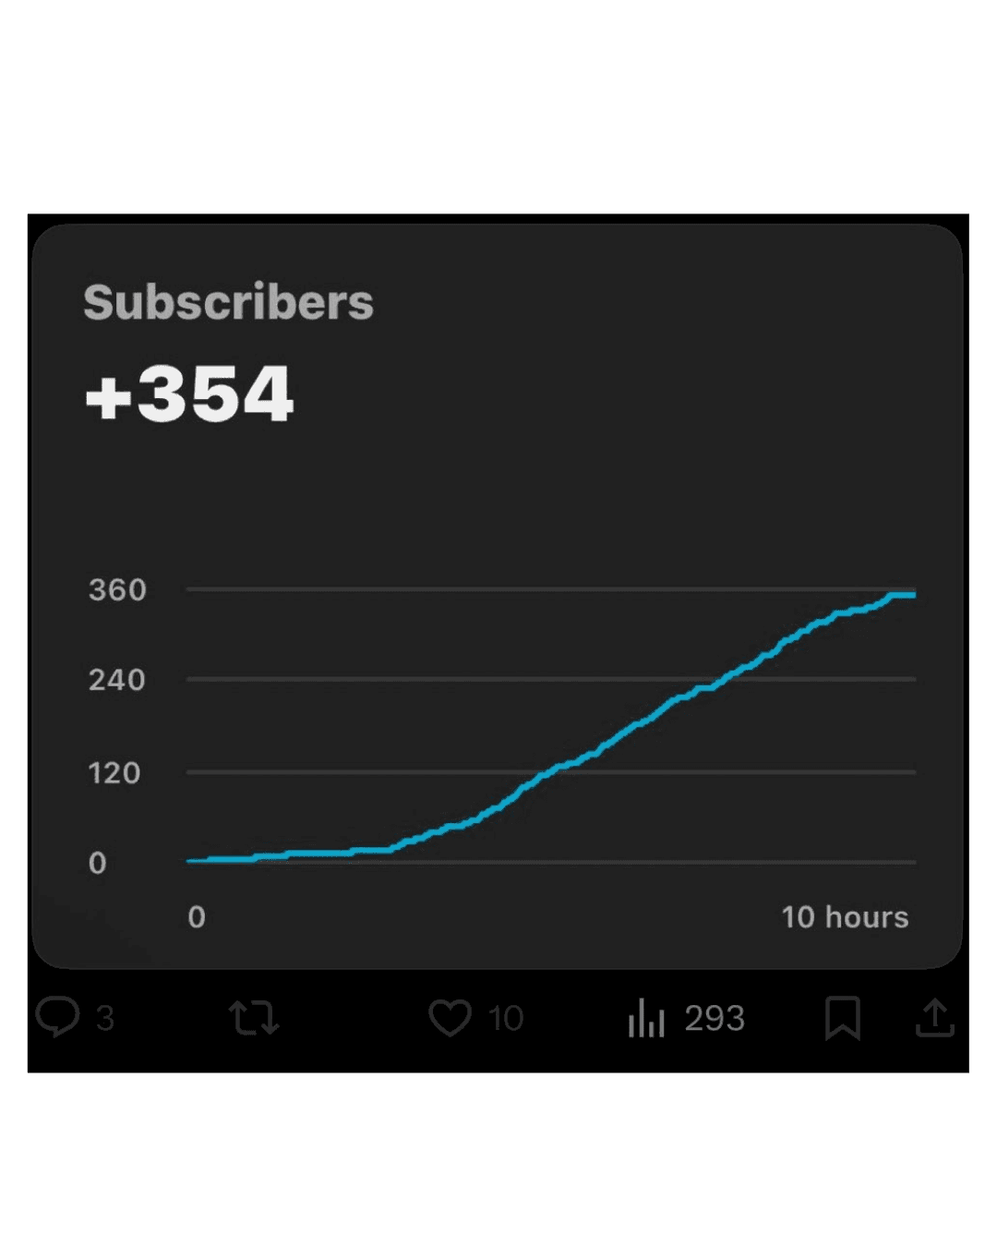Viewport: 997px width, 1247px height.
Task: Open replies via the comment bubble icon
Action: (58, 1017)
